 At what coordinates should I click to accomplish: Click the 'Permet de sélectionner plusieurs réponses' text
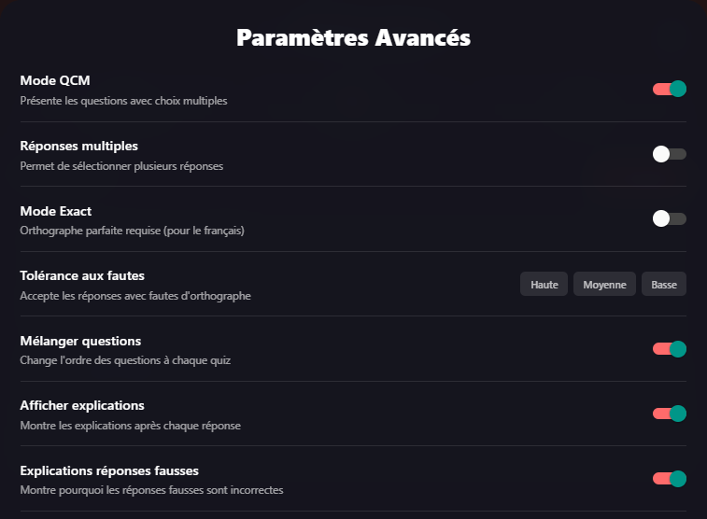click(x=121, y=166)
